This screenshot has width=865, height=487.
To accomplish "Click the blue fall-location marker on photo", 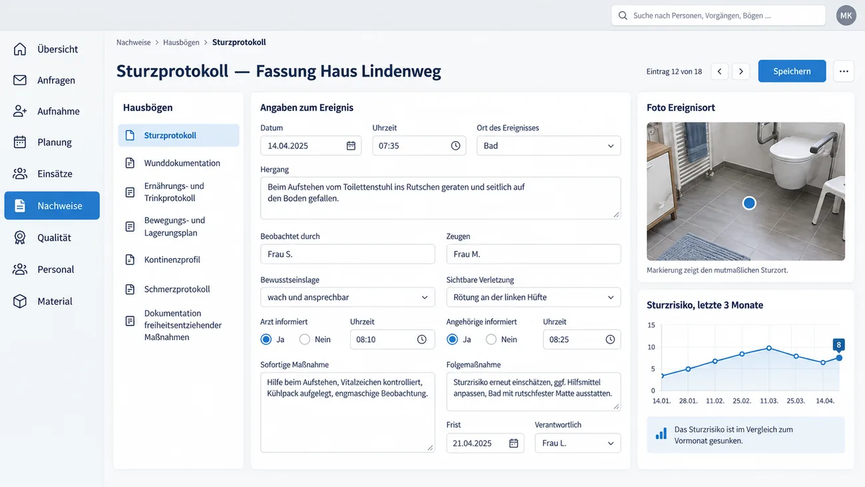I will (x=749, y=203).
